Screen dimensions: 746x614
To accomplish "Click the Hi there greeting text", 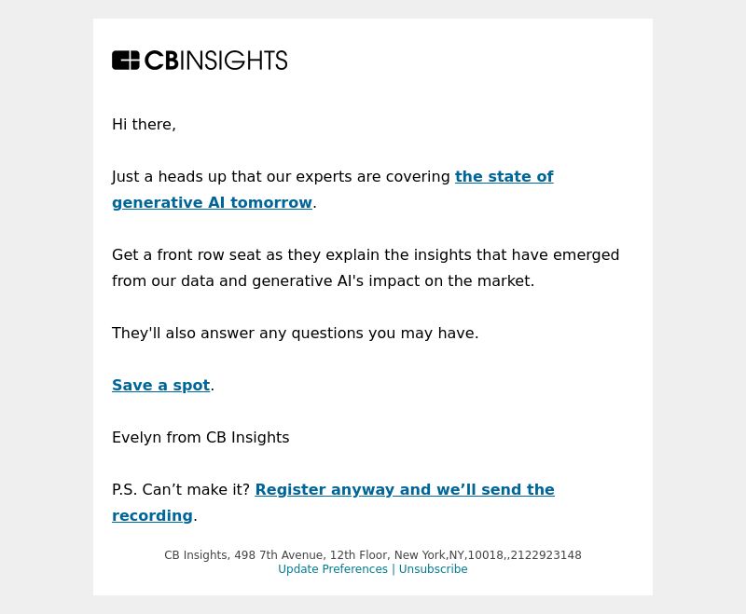I will (144, 124).
